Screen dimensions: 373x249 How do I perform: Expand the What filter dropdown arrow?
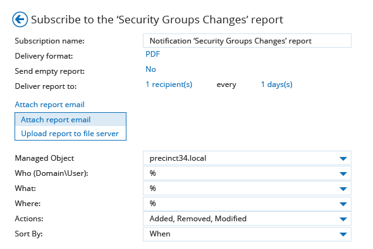tap(343, 189)
